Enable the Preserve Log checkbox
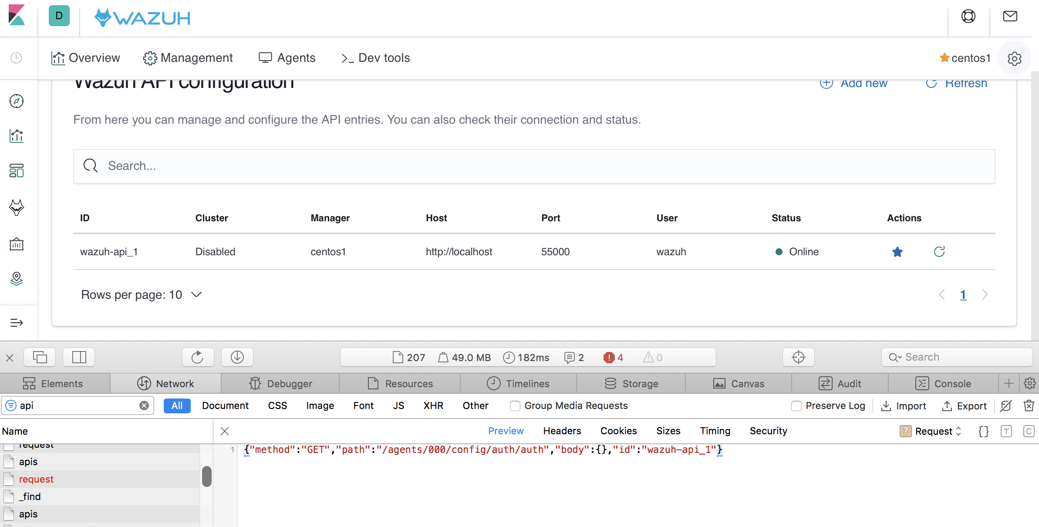 click(796, 405)
